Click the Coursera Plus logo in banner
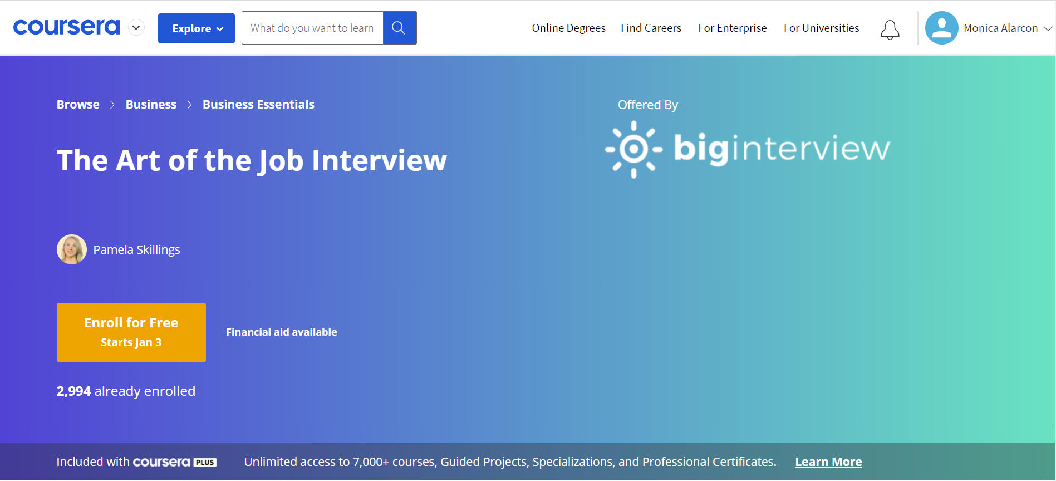The height and width of the screenshot is (481, 1056). (x=175, y=462)
